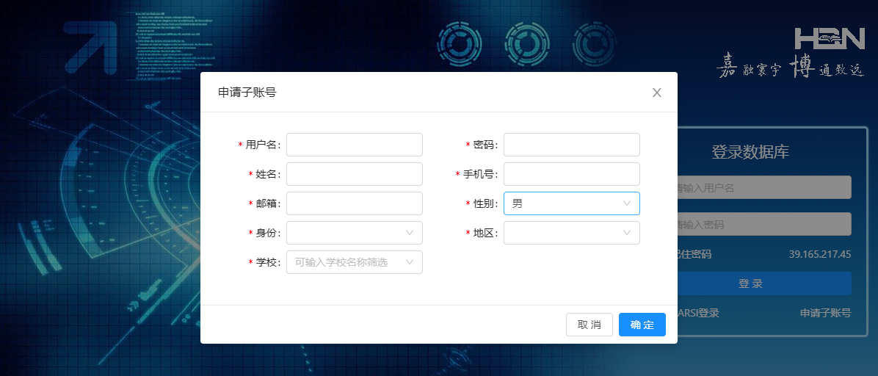Open the 性别 dropdown showing 男
The image size is (878, 376).
point(571,203)
